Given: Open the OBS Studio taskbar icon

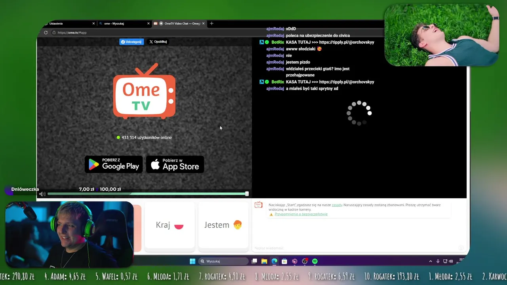Looking at the screenshot, I should 305,261.
